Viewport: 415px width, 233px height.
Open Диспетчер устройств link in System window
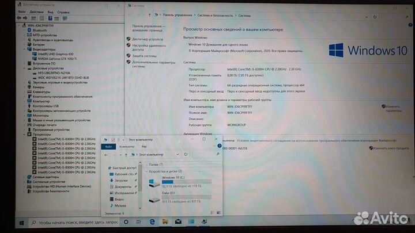[x=148, y=39]
